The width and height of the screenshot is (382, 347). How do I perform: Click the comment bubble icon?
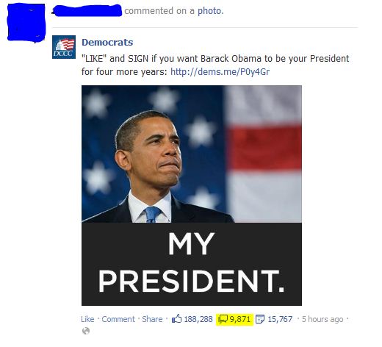tap(223, 319)
